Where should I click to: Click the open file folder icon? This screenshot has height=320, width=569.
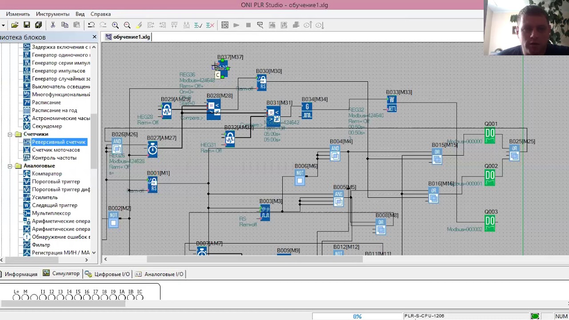(15, 25)
